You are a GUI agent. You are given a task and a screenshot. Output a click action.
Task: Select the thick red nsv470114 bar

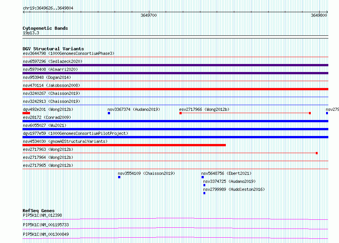click(x=175, y=89)
